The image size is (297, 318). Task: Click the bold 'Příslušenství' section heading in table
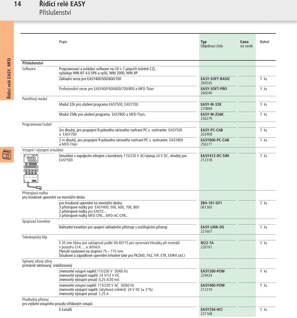click(x=33, y=63)
